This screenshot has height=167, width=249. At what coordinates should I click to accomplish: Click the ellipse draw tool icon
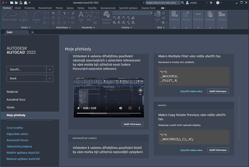tap(44, 18)
